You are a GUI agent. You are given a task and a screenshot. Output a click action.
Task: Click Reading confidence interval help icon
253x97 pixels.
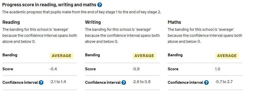[41, 83]
